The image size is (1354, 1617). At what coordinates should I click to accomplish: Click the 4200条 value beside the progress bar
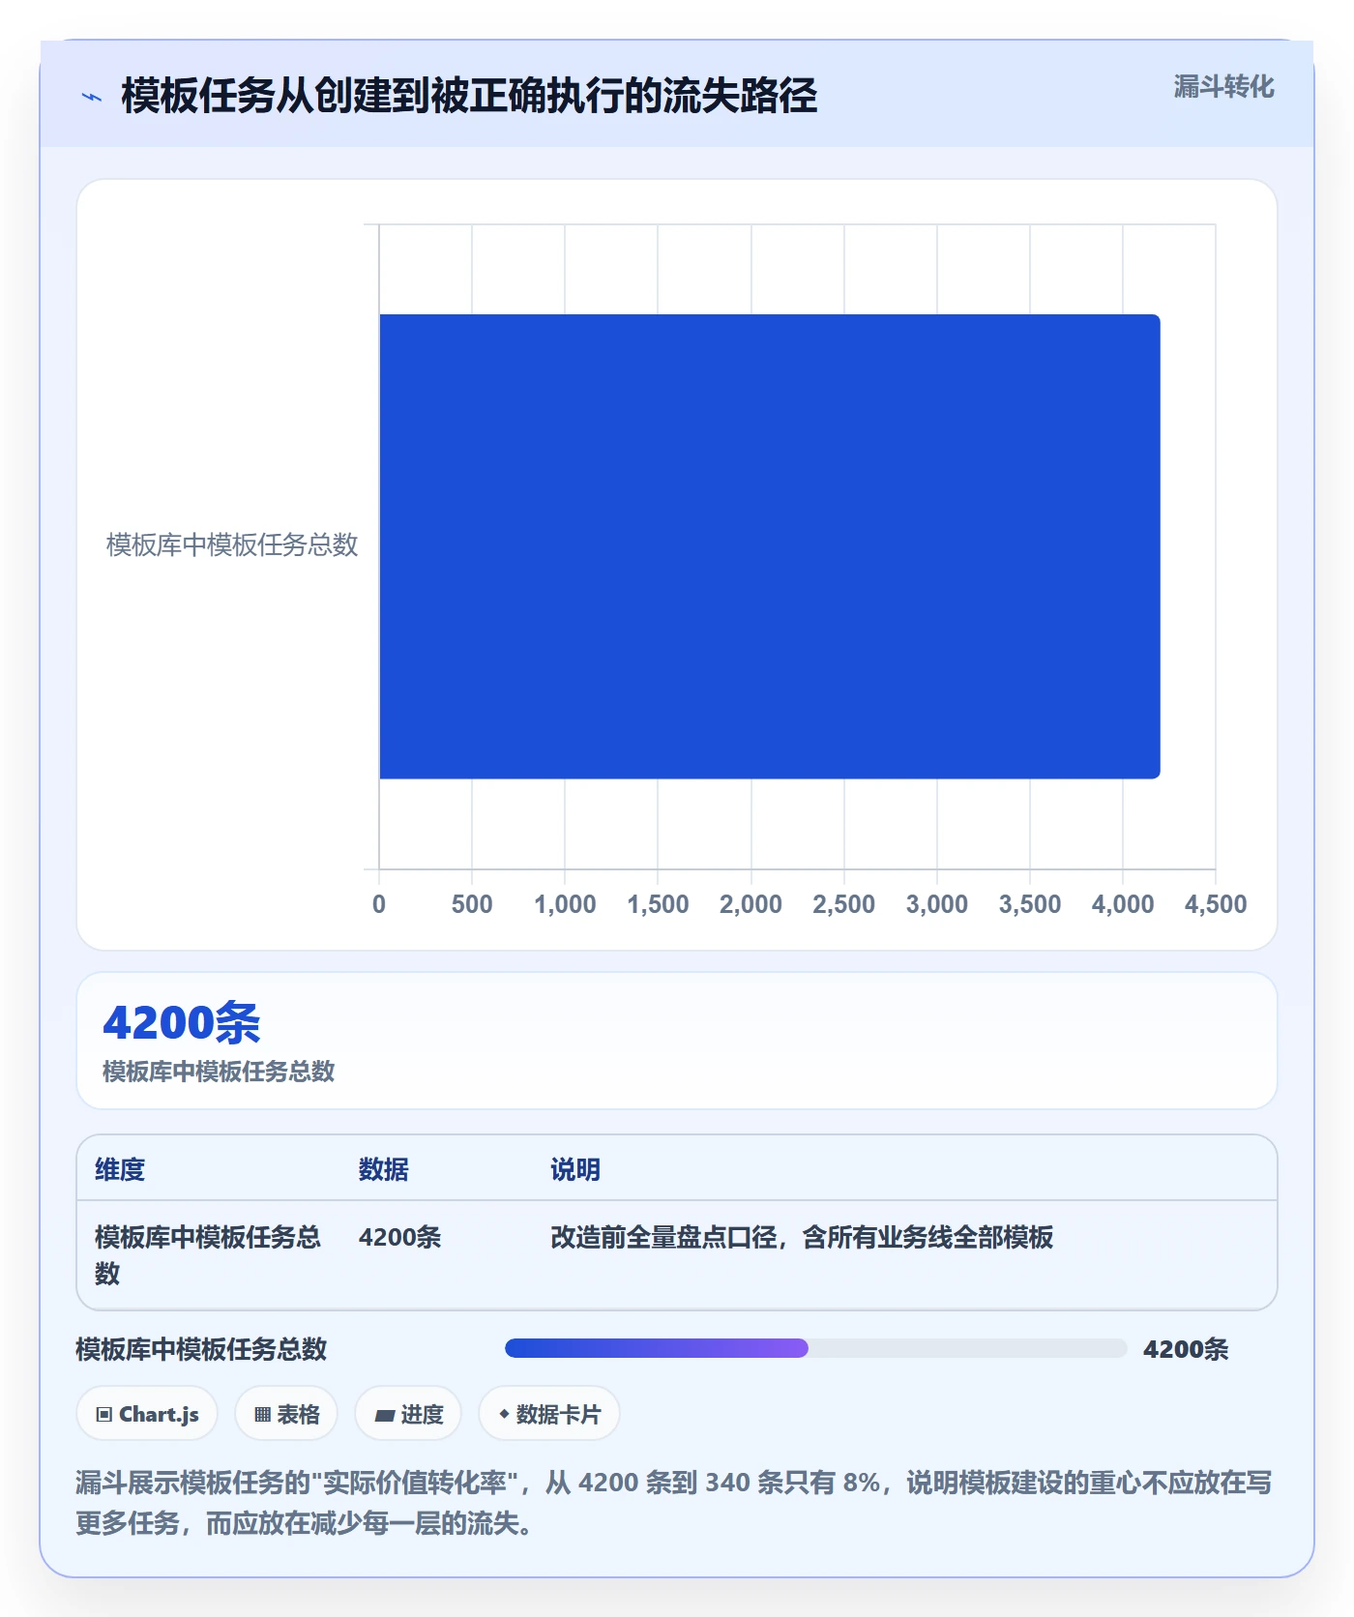(1186, 1349)
